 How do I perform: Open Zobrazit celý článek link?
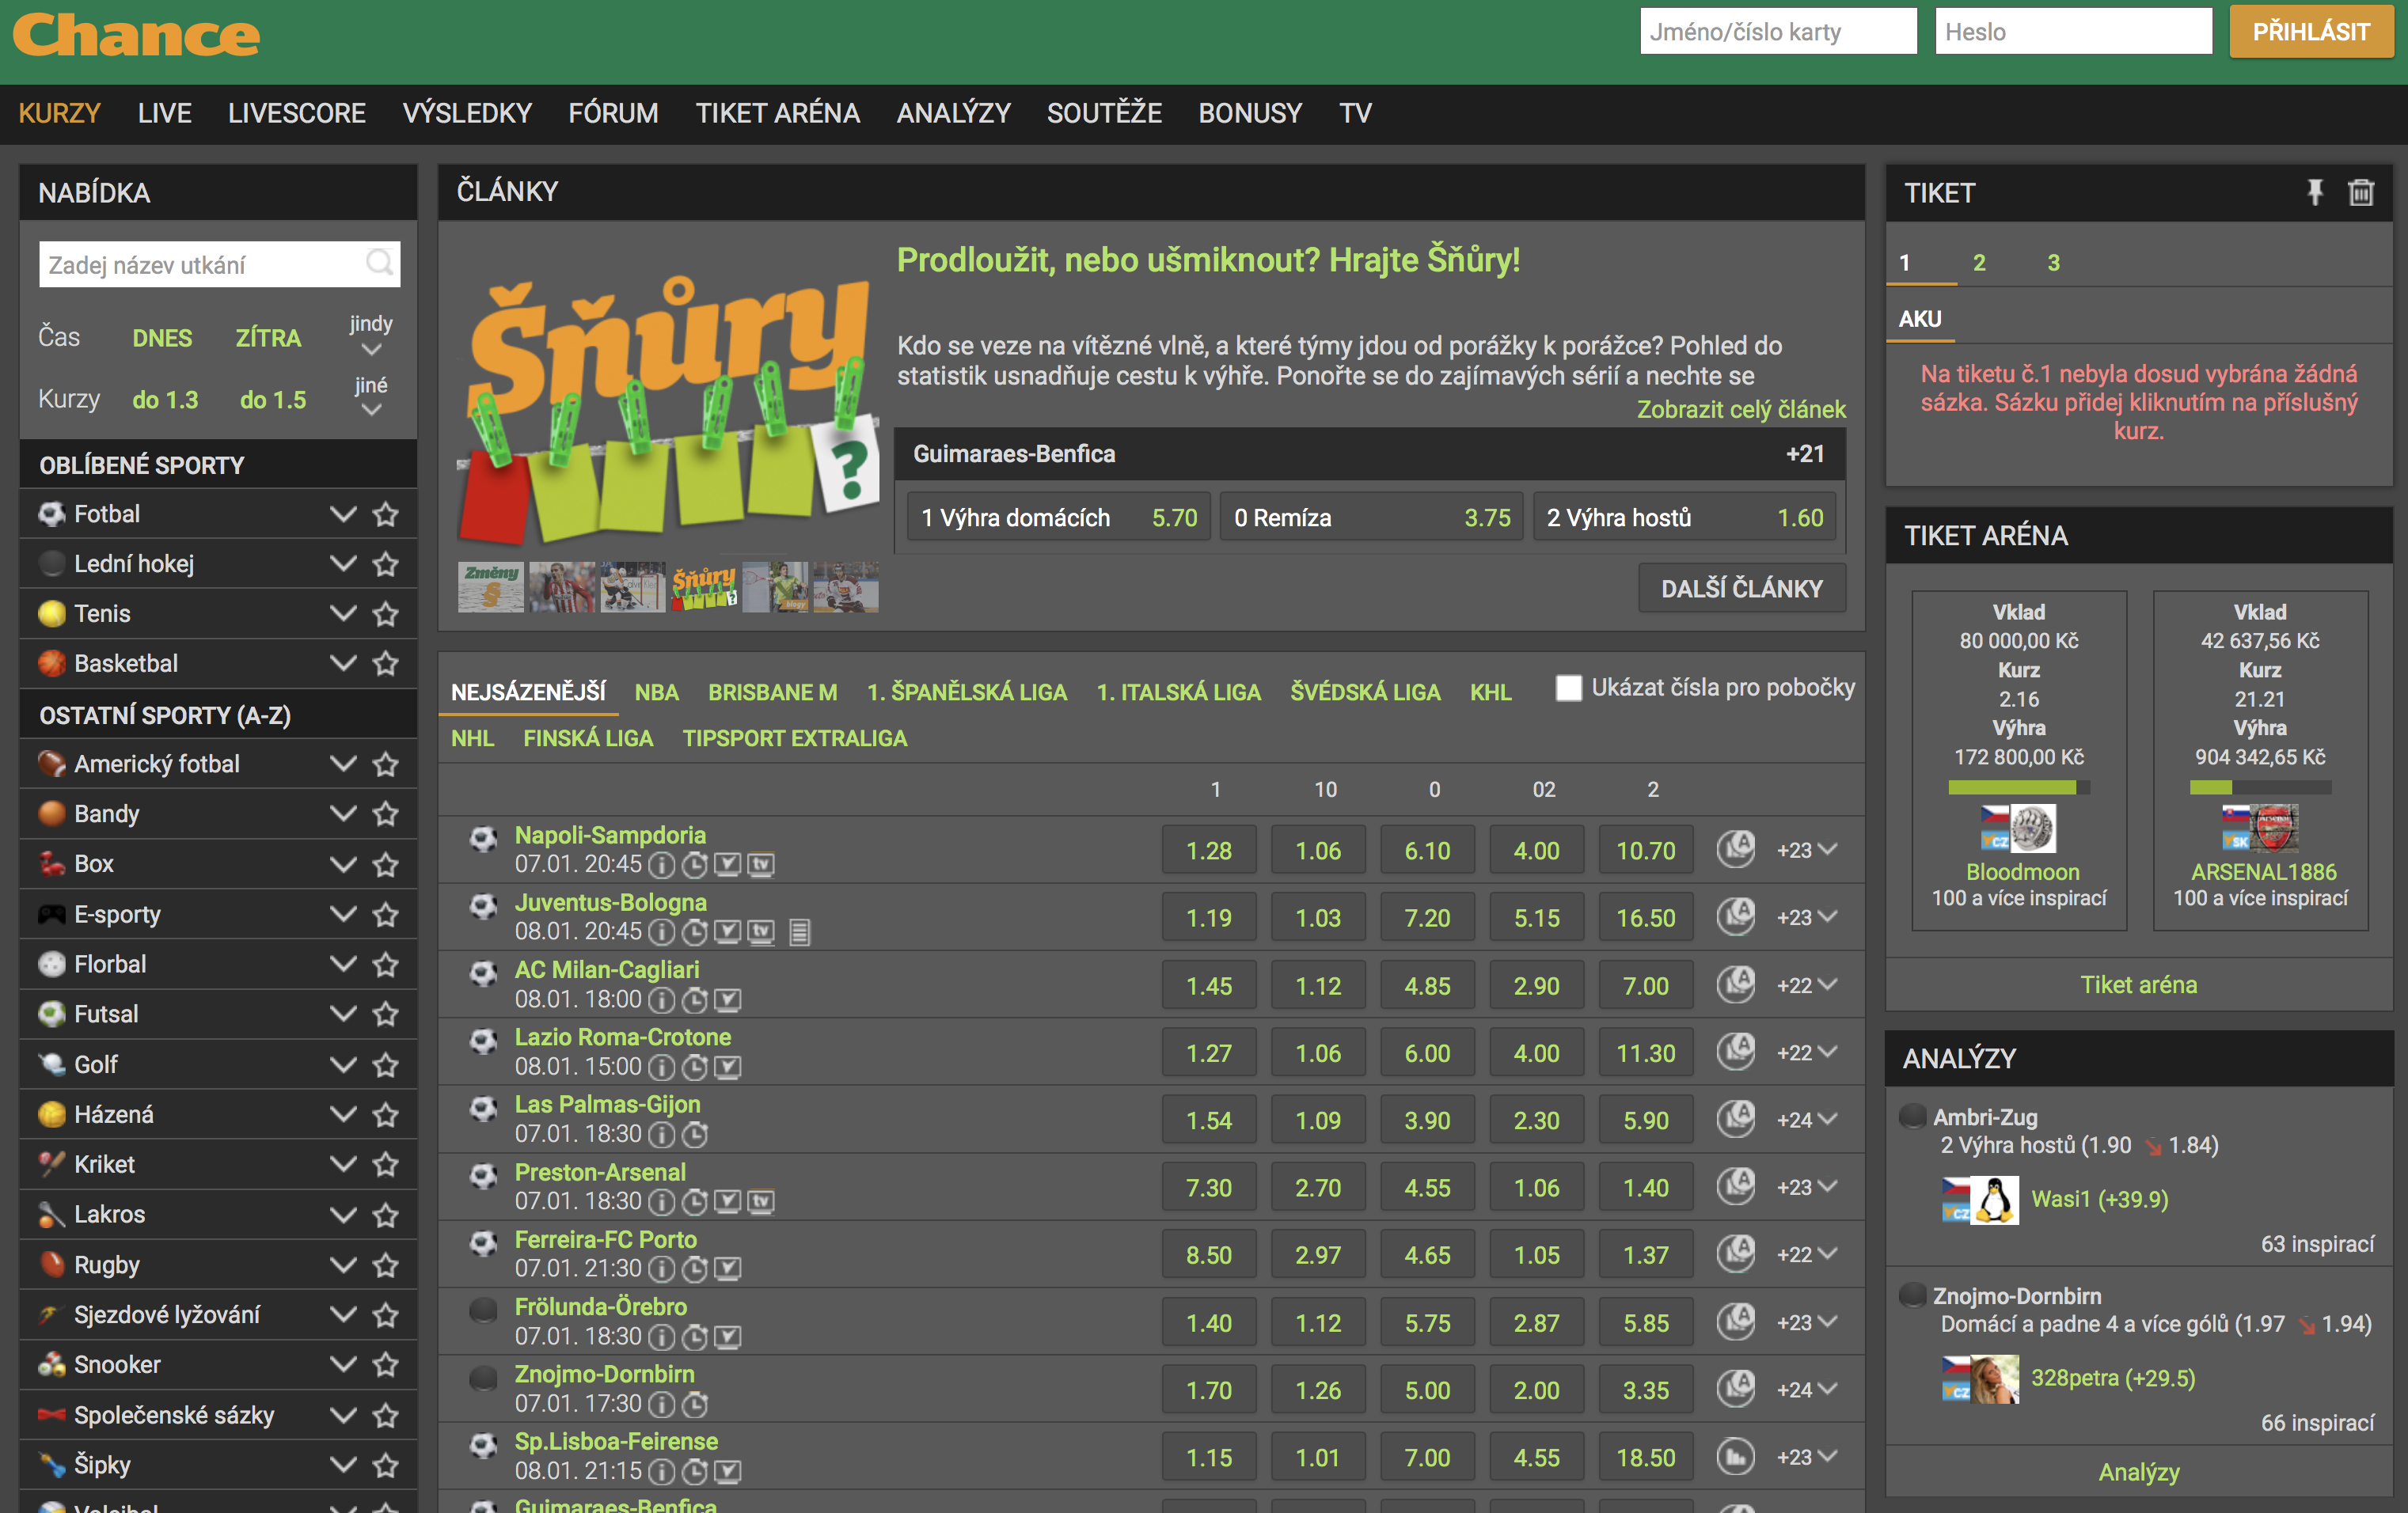pyautogui.click(x=1741, y=409)
